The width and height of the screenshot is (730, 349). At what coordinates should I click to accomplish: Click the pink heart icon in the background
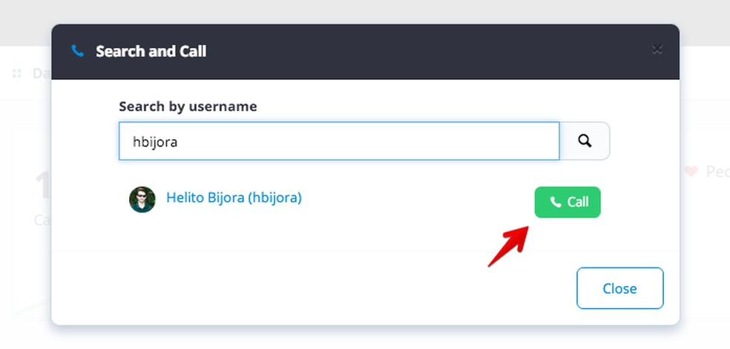click(x=691, y=172)
